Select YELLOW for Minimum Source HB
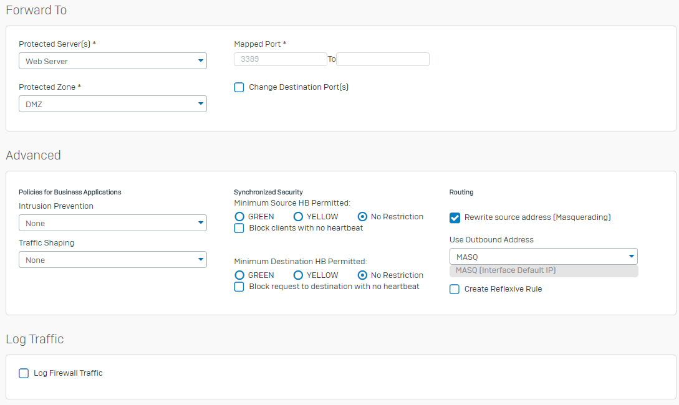 coord(298,216)
